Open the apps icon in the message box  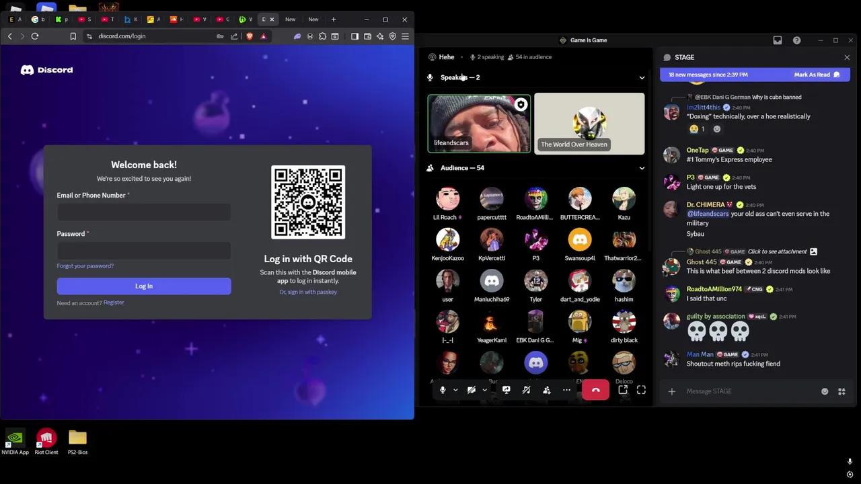tap(841, 391)
